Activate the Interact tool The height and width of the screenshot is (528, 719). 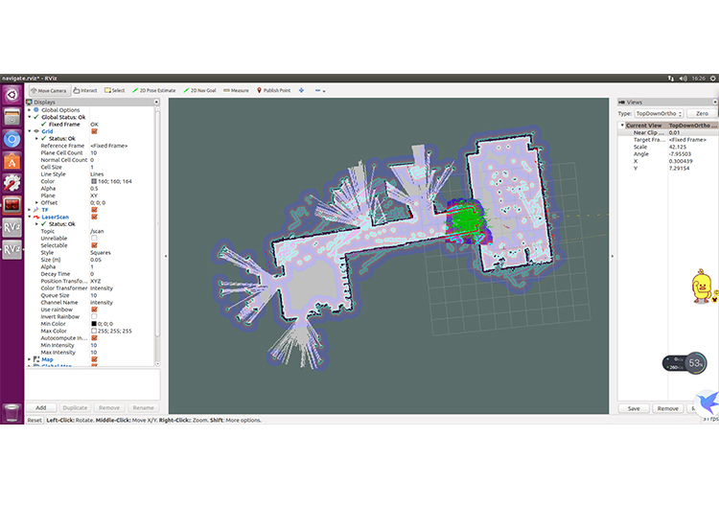pos(86,90)
